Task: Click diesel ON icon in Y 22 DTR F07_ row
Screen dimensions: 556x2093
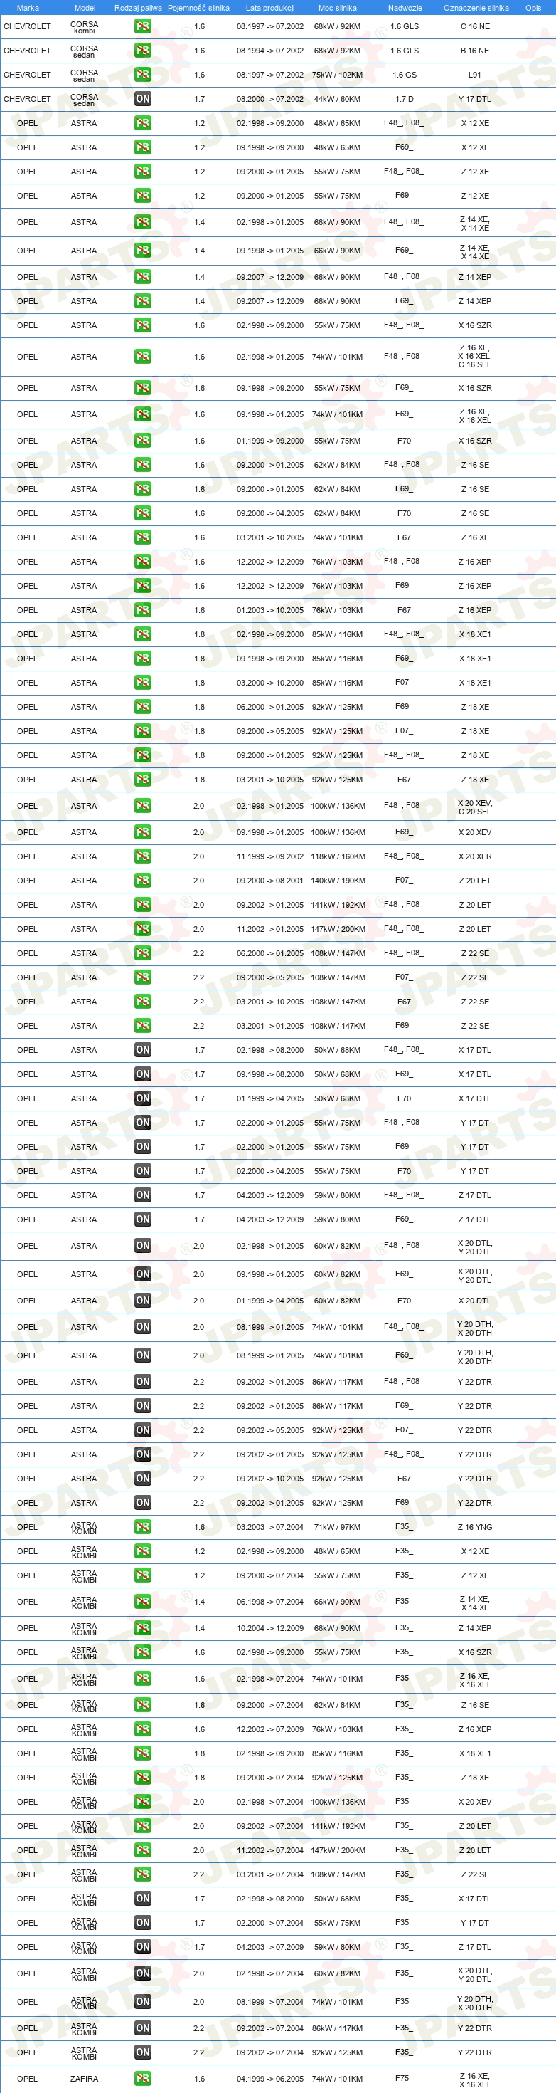Action: click(143, 1430)
